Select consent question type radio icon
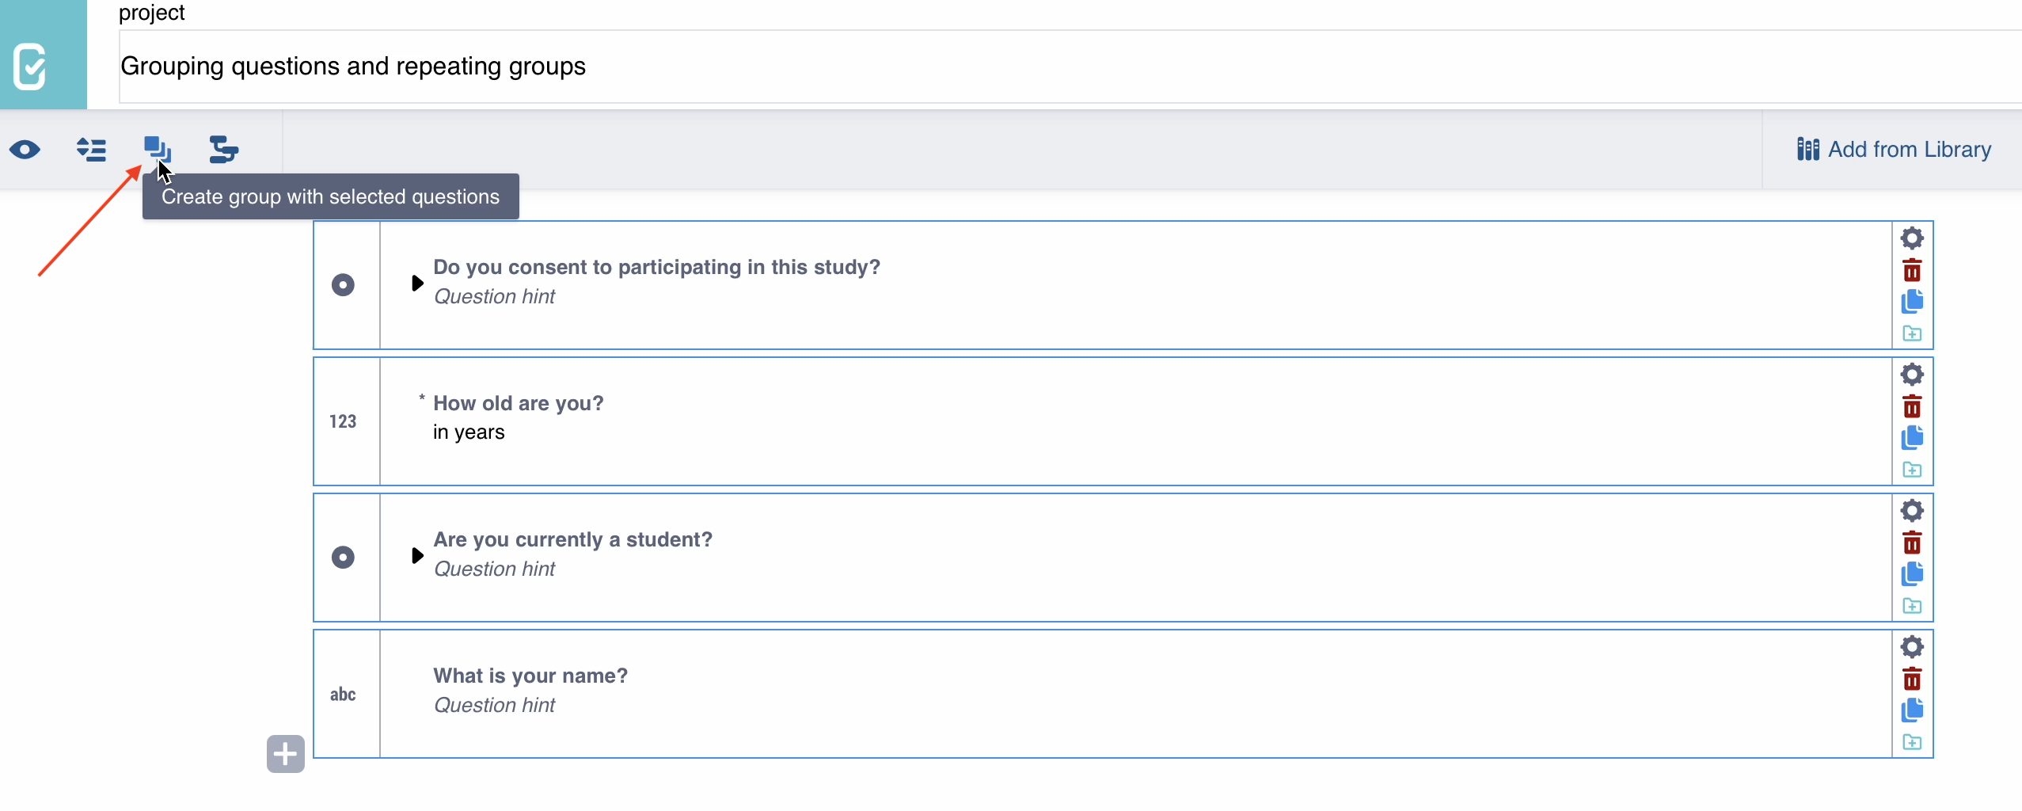Image resolution: width=2022 pixels, height=811 pixels. 343,285
